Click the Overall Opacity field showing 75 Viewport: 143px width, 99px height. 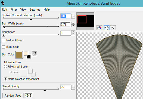(66, 87)
